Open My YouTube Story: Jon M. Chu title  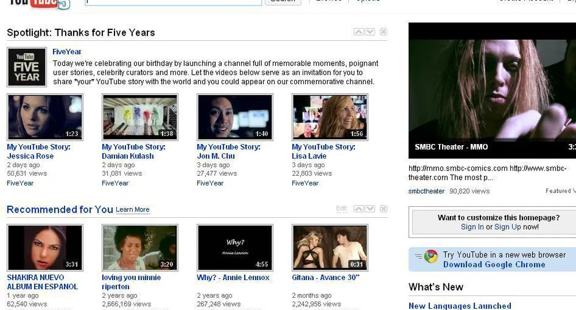point(228,152)
